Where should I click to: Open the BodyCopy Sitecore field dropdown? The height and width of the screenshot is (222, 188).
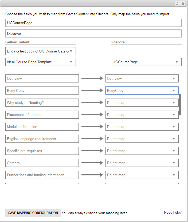[142, 91]
